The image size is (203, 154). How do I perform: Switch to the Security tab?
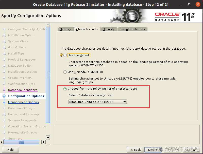point(109,29)
